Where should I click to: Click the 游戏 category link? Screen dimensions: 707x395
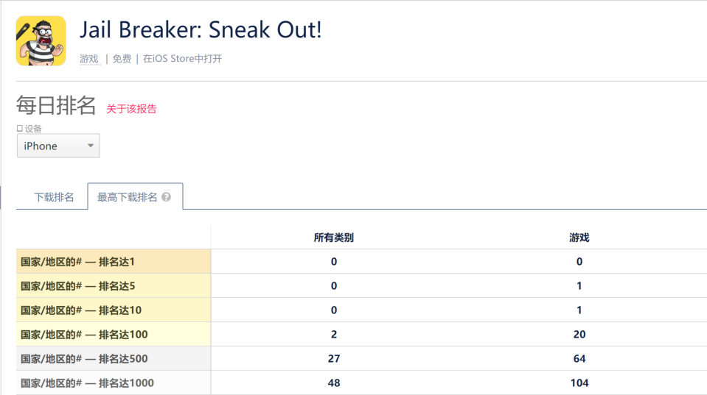pos(88,59)
